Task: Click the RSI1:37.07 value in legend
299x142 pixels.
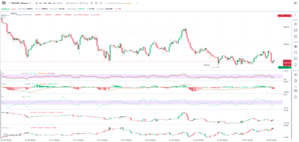Action: tap(33, 73)
